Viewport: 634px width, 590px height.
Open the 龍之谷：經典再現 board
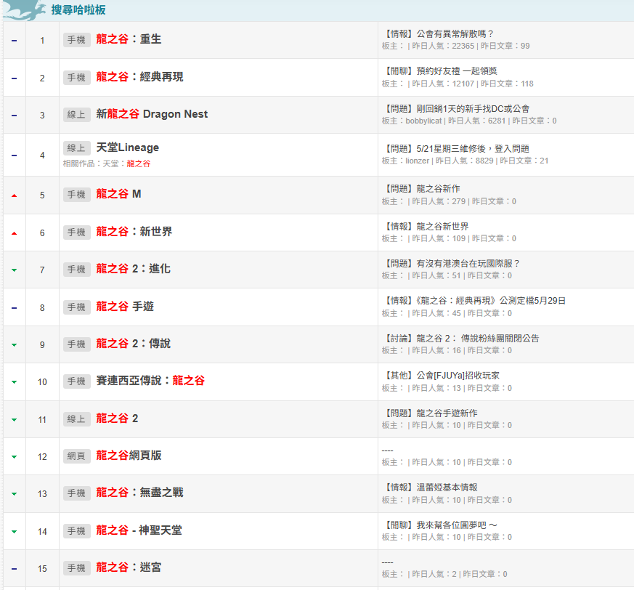(139, 77)
